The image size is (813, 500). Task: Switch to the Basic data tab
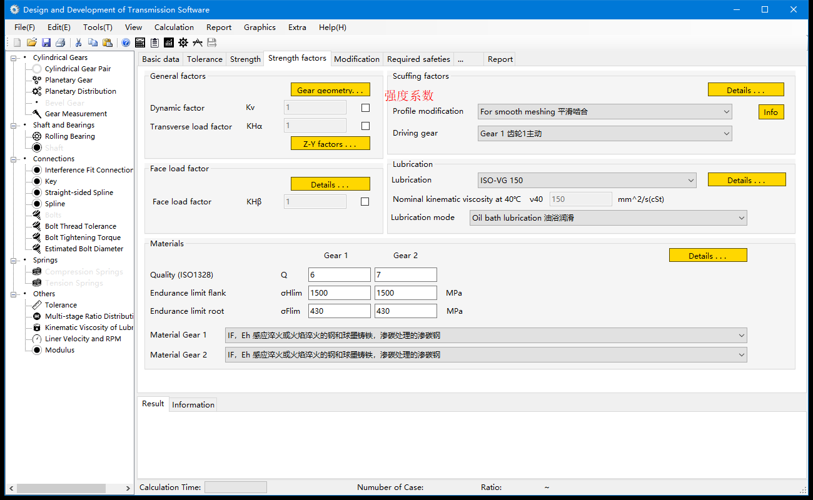(161, 59)
